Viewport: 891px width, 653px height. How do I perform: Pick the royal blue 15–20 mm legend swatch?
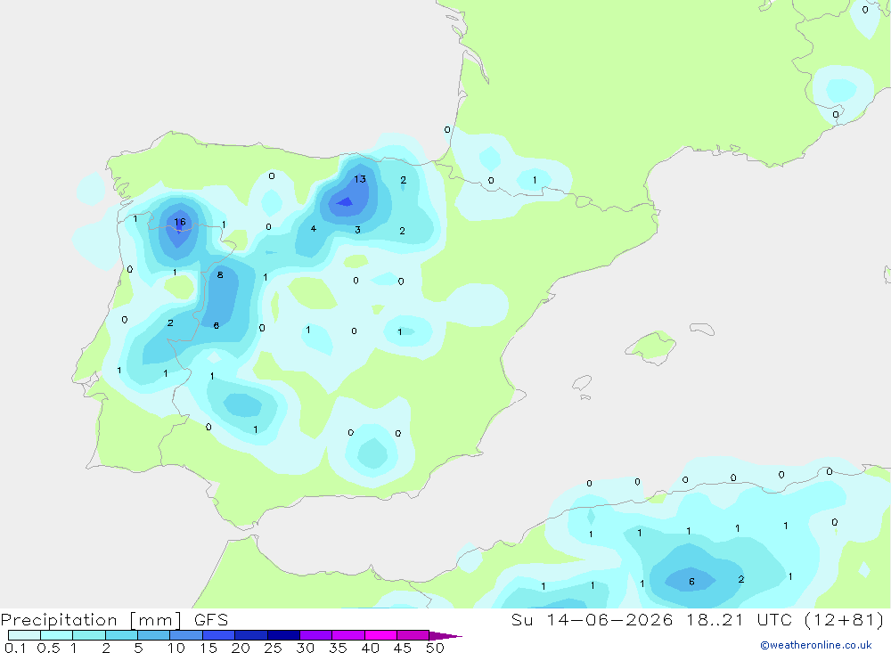coord(218,635)
